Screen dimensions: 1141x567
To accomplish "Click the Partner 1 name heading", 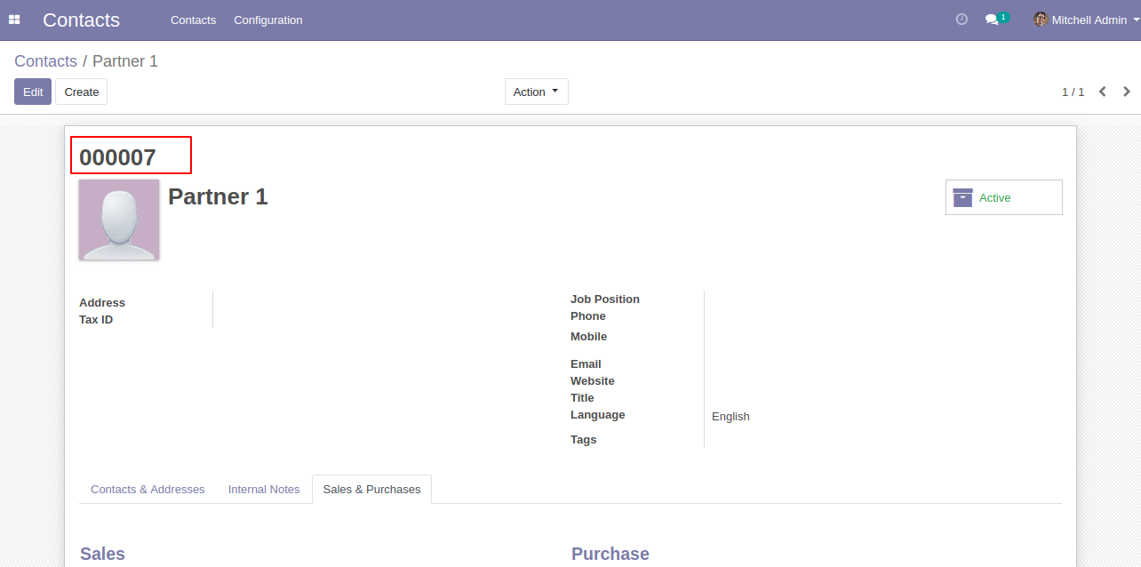I will pyautogui.click(x=218, y=196).
